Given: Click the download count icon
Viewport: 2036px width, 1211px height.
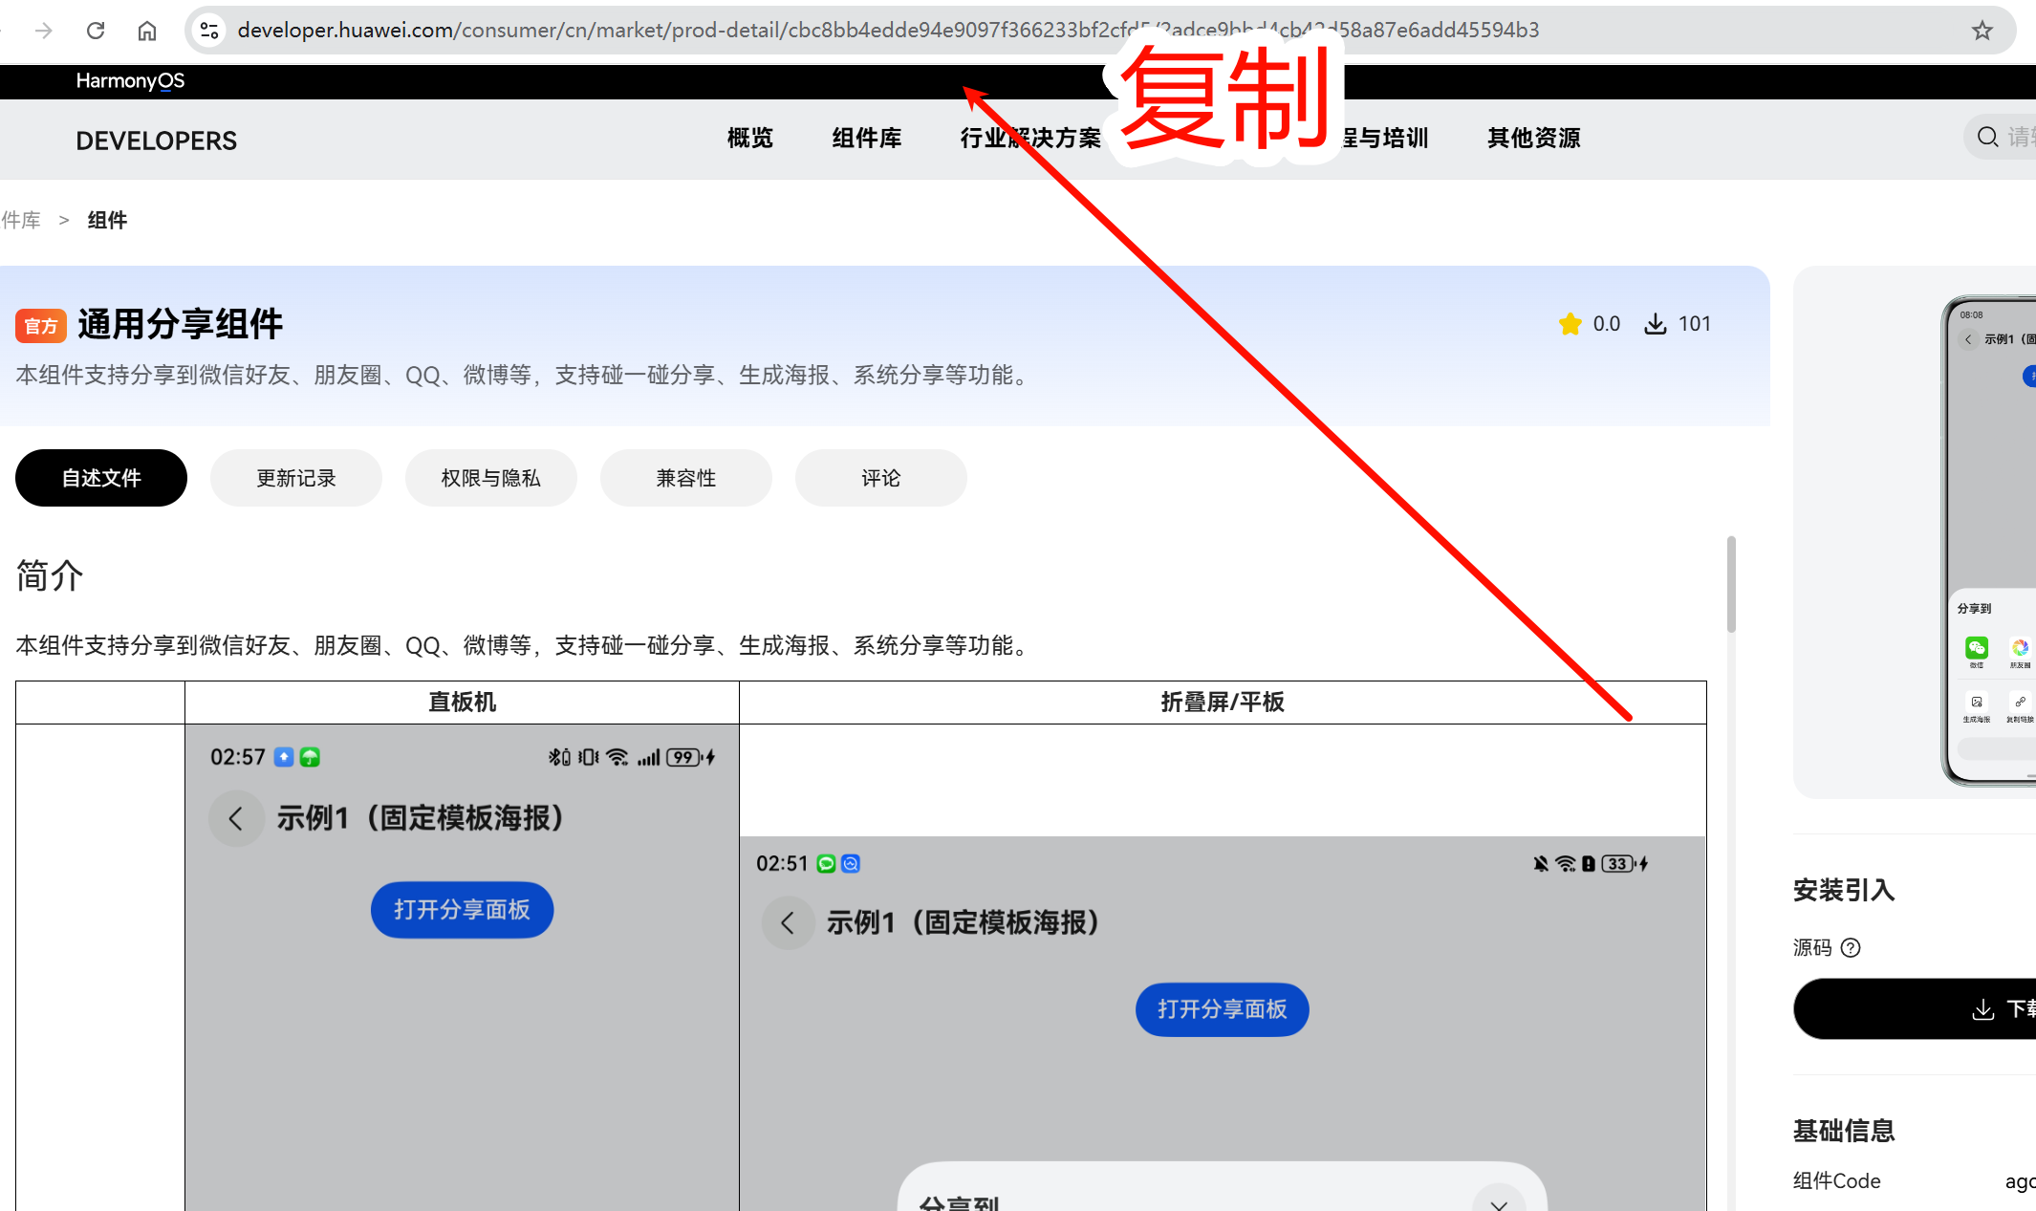Looking at the screenshot, I should pyautogui.click(x=1655, y=324).
